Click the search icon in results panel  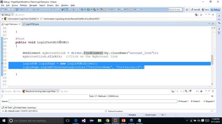pyautogui.click(x=186, y=91)
